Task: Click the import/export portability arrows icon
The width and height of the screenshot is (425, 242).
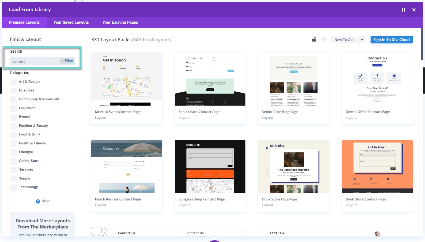Action: 403,10
